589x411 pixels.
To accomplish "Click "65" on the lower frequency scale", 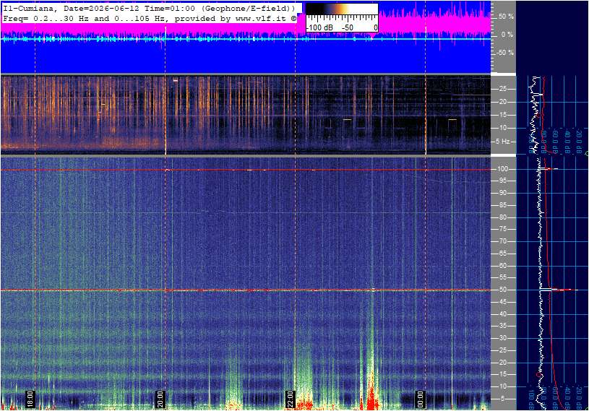I will (502, 254).
